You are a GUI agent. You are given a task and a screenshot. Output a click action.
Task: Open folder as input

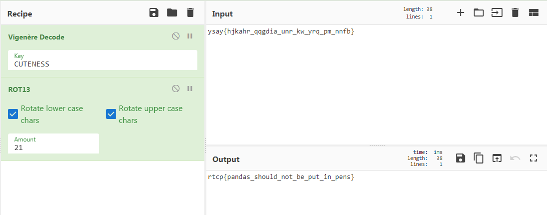(479, 13)
